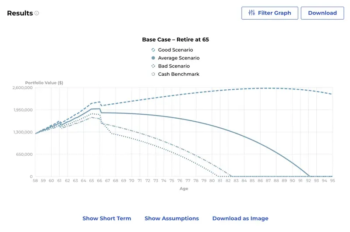Click the Download button

pyautogui.click(x=322, y=13)
